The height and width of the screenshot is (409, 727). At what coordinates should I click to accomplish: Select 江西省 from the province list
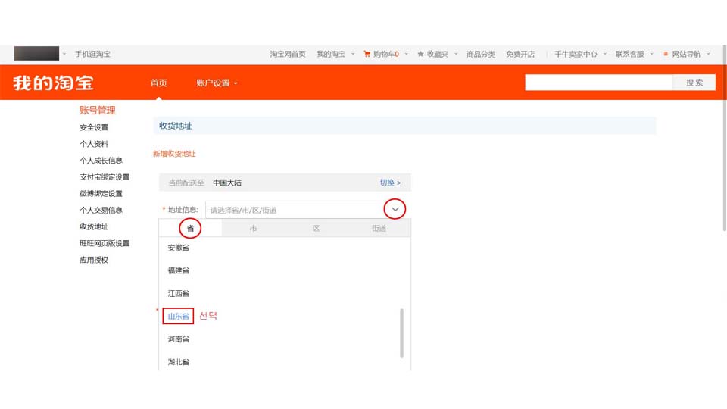click(179, 293)
